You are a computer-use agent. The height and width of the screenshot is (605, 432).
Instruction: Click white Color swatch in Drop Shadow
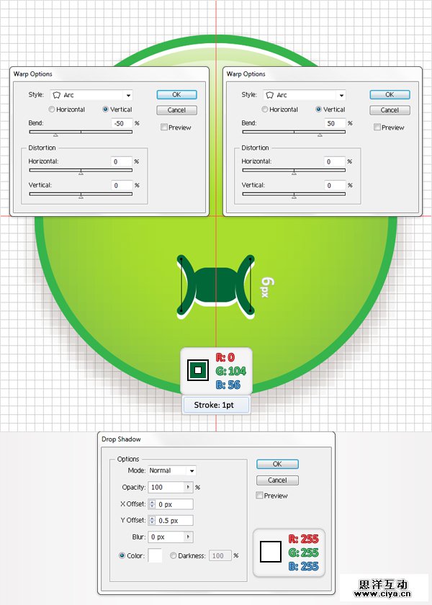pos(155,555)
